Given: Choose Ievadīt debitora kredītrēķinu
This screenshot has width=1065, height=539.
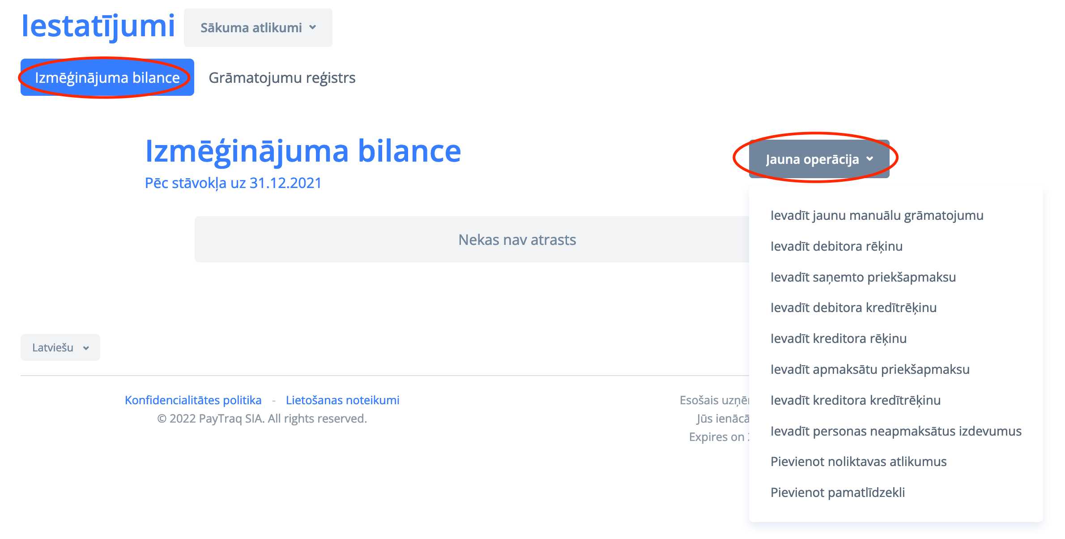Looking at the screenshot, I should tap(853, 308).
